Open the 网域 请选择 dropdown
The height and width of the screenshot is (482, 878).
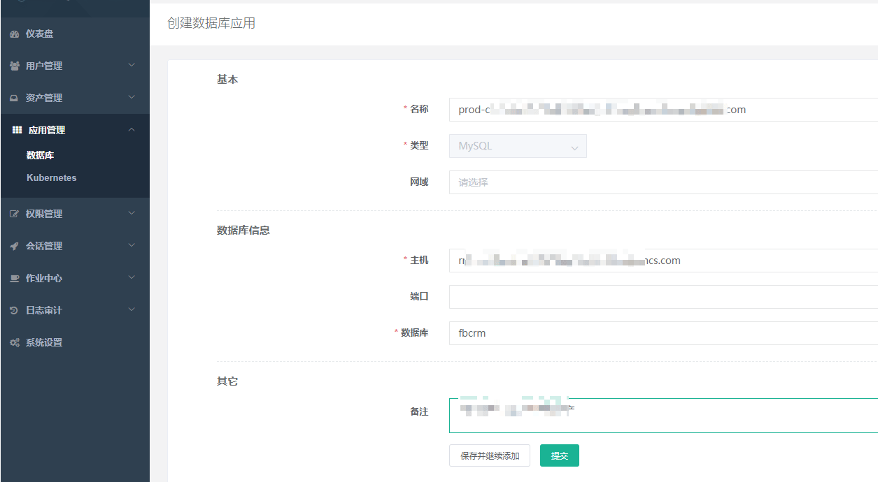(663, 182)
